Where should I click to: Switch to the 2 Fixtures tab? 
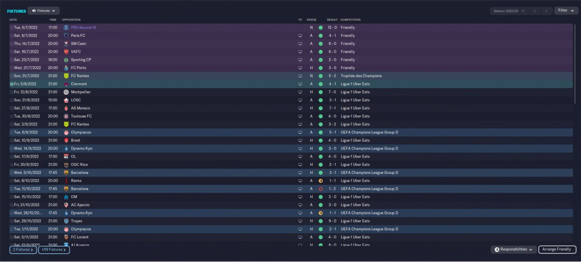click(23, 250)
